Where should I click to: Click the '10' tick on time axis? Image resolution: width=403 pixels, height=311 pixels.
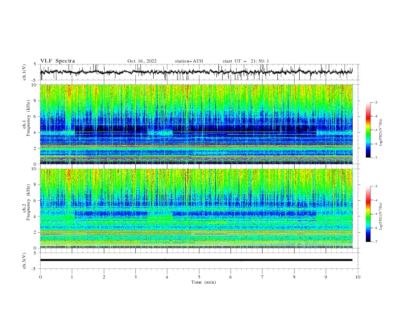point(358,277)
